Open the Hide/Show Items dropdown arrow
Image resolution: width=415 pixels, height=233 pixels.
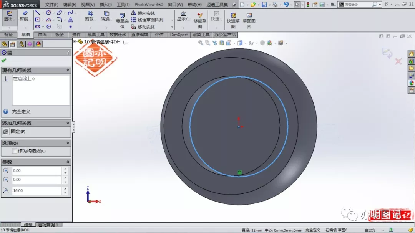257,43
